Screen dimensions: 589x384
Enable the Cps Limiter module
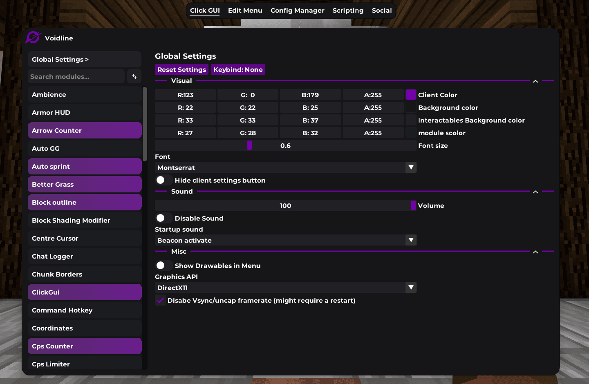[85, 363]
